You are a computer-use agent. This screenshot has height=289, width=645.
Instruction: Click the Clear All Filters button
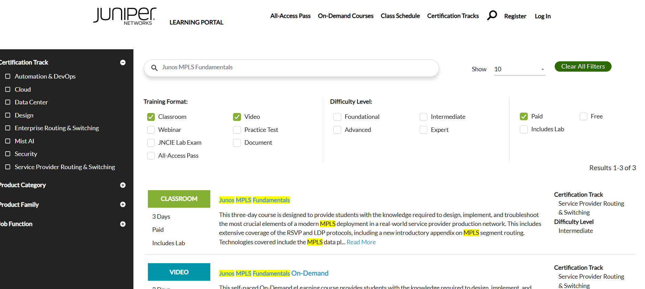click(x=583, y=66)
